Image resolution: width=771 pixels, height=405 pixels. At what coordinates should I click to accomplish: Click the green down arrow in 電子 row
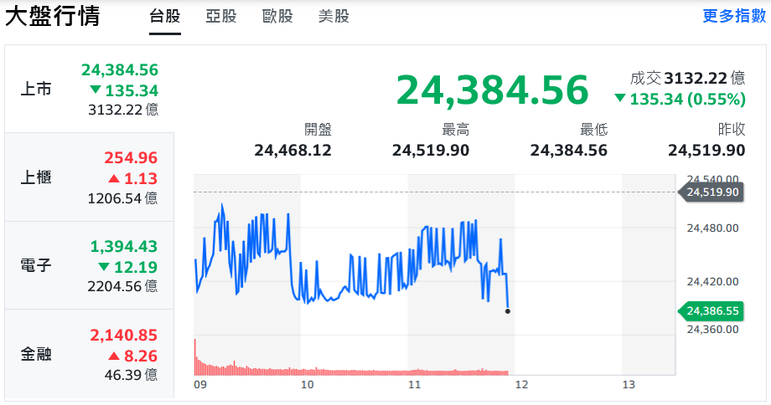(103, 267)
